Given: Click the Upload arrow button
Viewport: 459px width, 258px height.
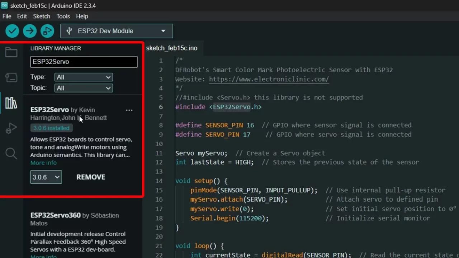Looking at the screenshot, I should pos(30,31).
